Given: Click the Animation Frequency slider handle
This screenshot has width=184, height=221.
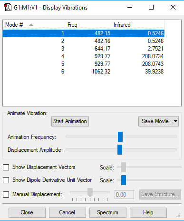Looking at the screenshot, I should click(120, 137).
